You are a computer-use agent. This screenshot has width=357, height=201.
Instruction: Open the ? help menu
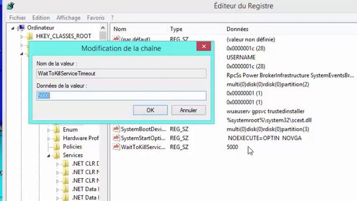[x=112, y=17]
